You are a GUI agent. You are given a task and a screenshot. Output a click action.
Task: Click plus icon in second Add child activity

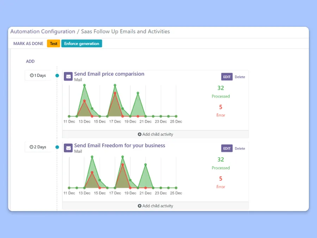139,206
